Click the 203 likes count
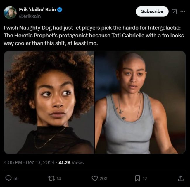190x187 pixels. coord(103,178)
